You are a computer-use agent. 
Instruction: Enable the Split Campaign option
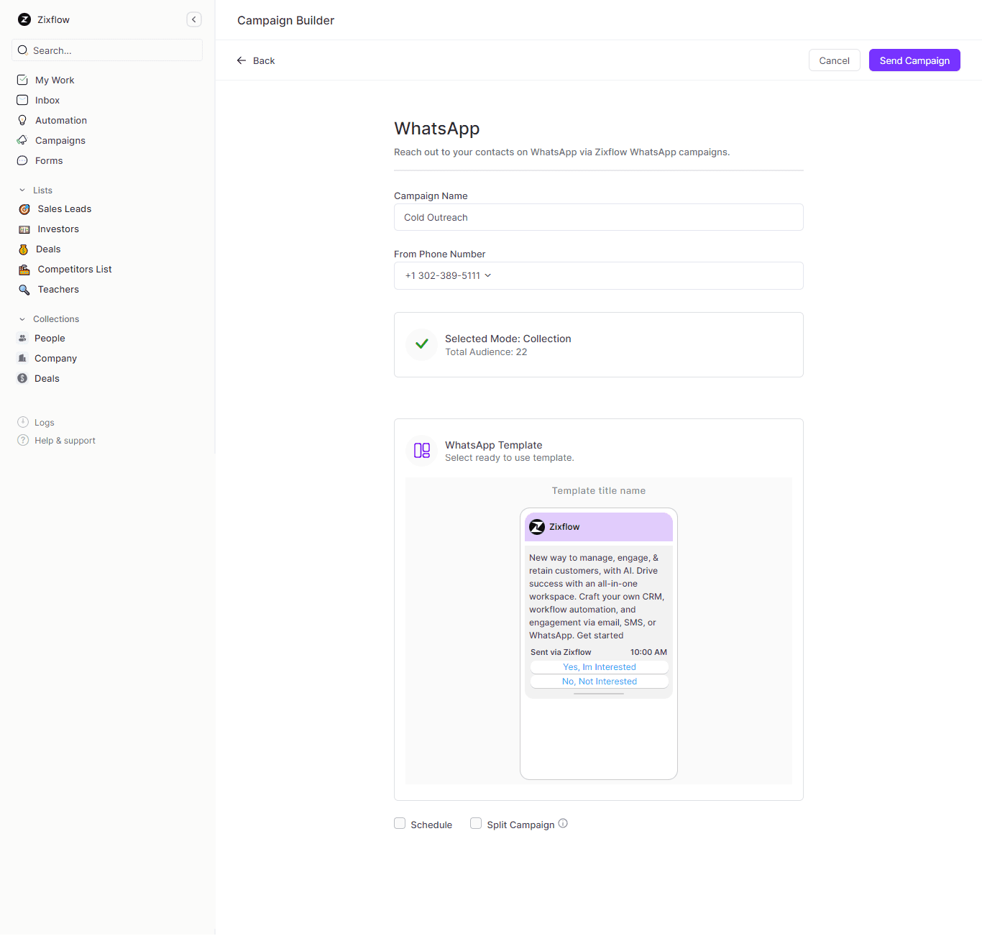click(x=475, y=823)
